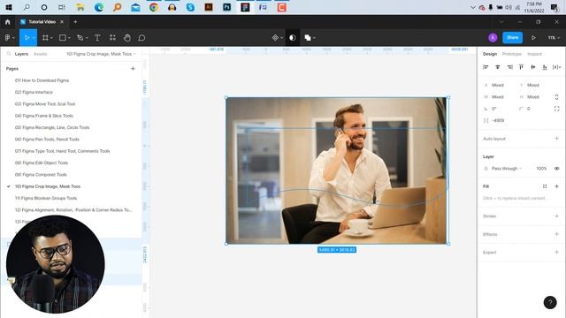The width and height of the screenshot is (566, 318).
Task: Add a stroke
Action: [x=556, y=216]
